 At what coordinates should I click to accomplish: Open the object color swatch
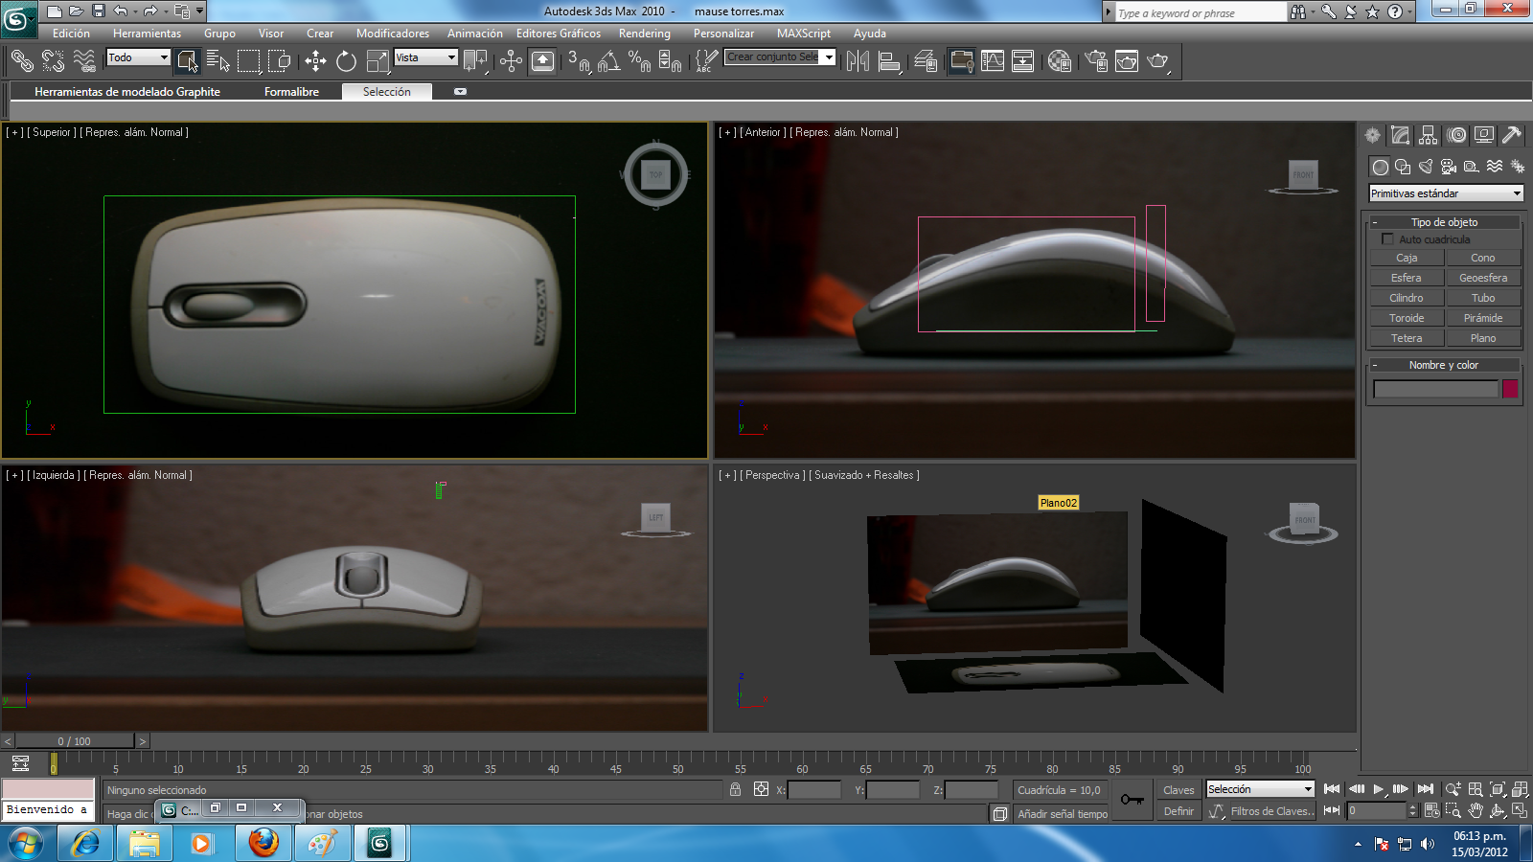pos(1511,389)
